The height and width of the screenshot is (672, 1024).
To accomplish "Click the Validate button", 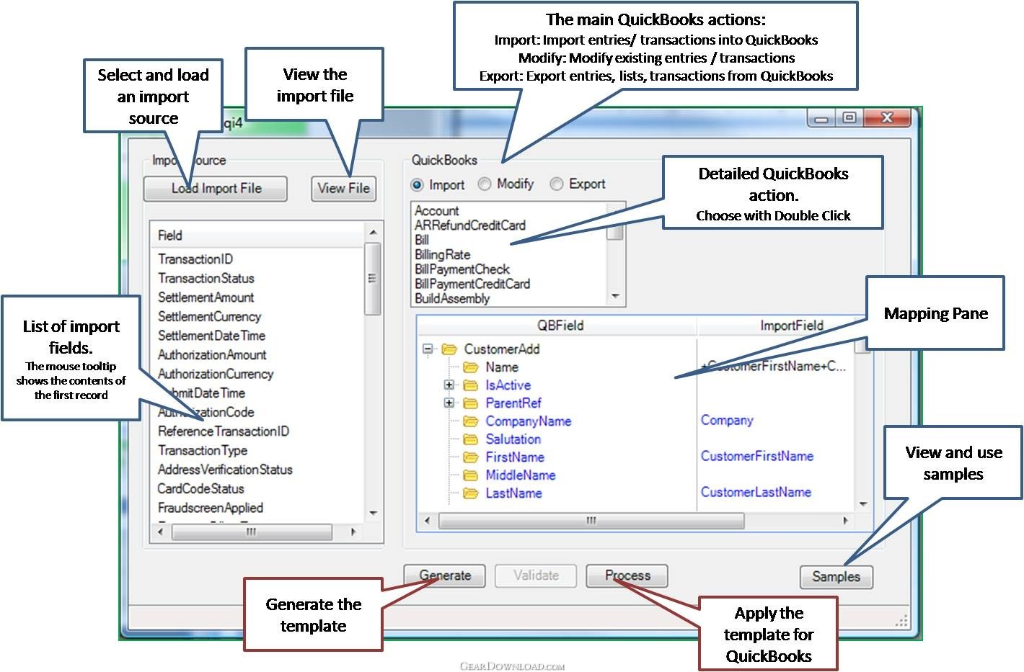I will pyautogui.click(x=536, y=575).
